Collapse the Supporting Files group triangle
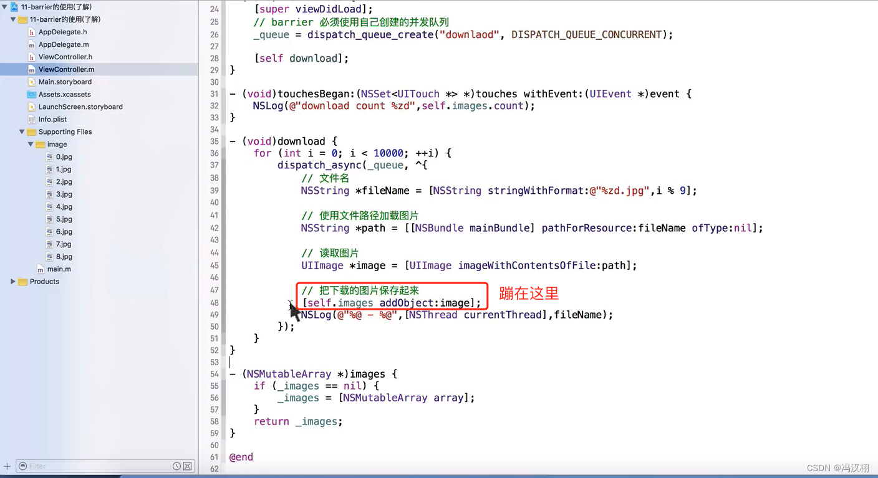This screenshot has height=478, width=878. click(22, 131)
